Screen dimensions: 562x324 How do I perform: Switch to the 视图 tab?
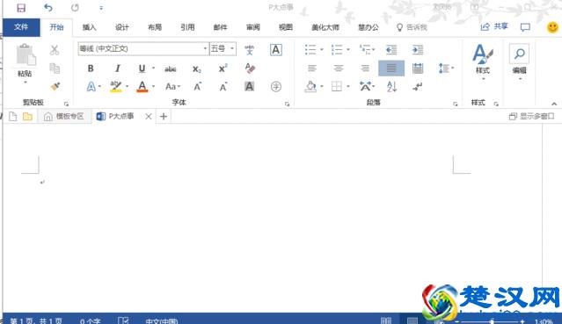(286, 27)
